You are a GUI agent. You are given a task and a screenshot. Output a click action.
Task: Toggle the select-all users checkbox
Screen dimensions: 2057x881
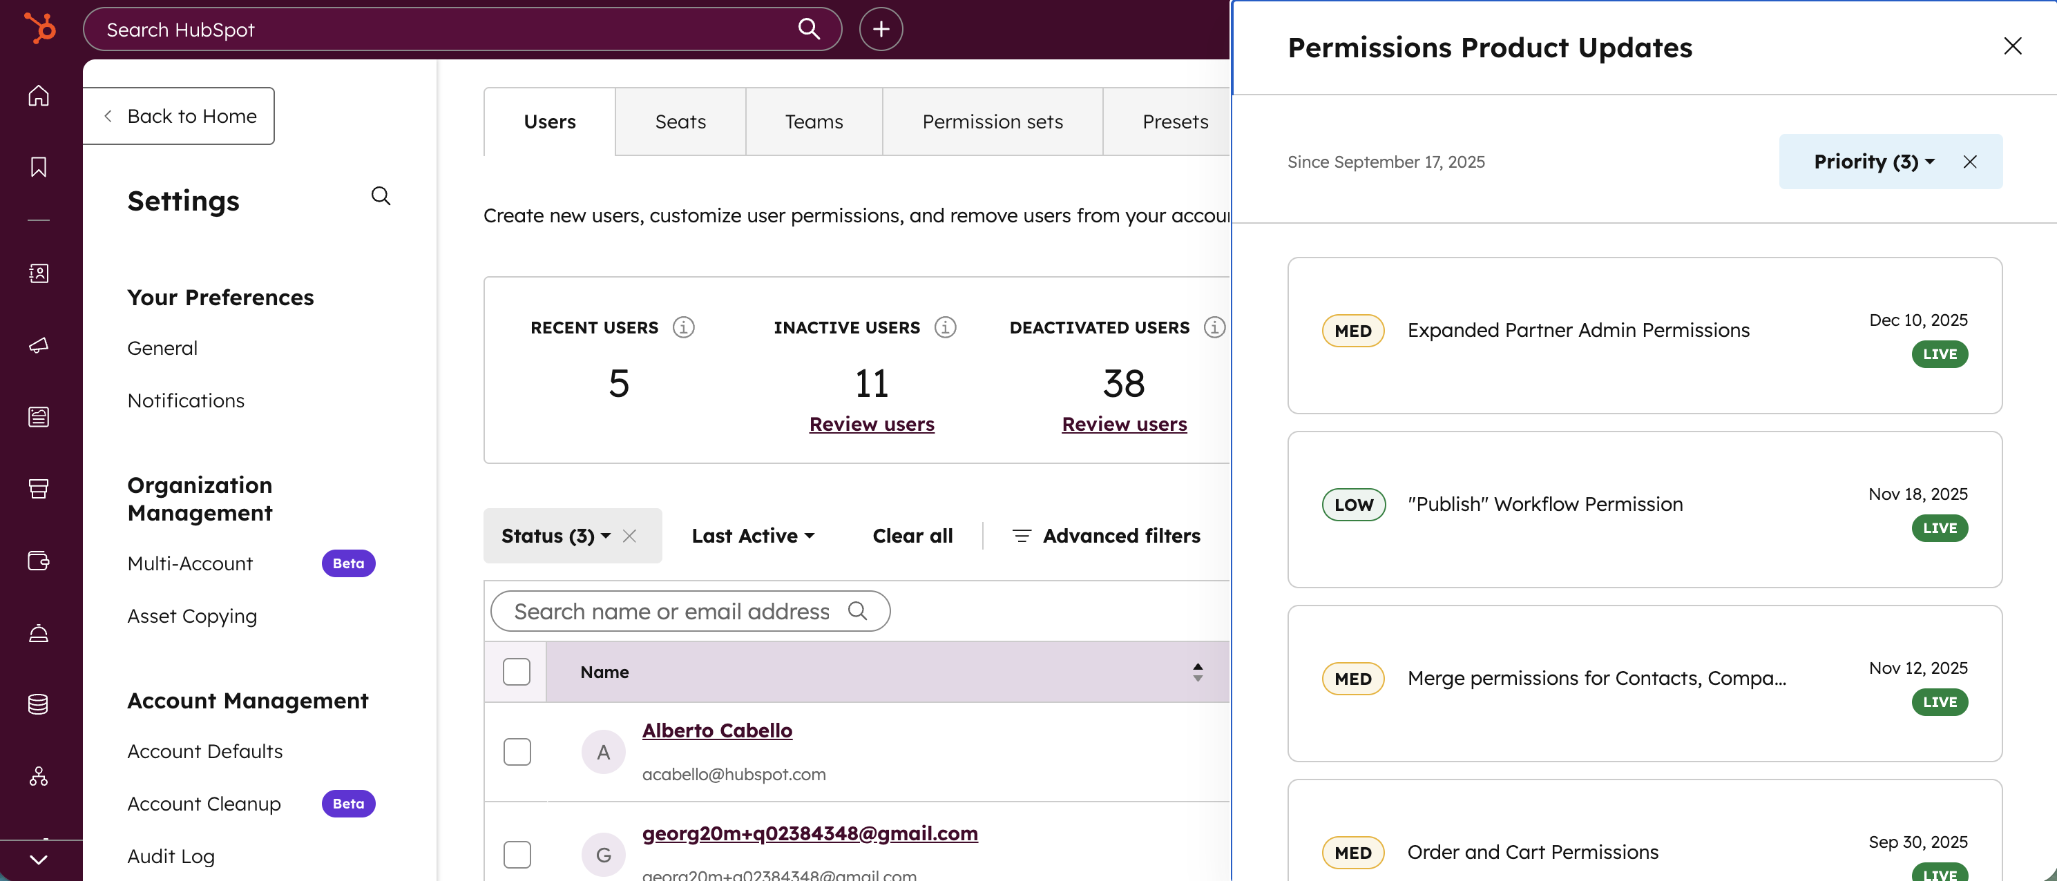coord(516,672)
